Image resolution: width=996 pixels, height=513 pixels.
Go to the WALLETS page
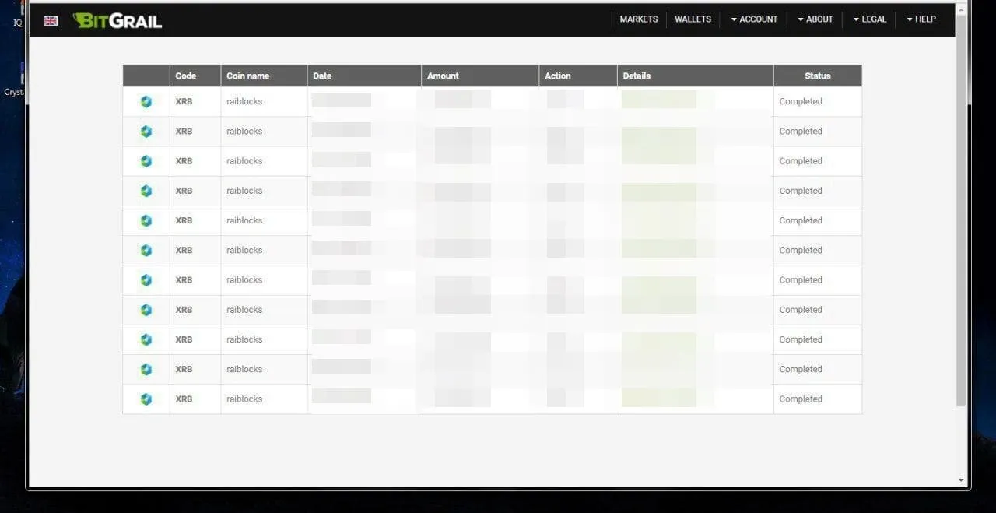pyautogui.click(x=693, y=19)
